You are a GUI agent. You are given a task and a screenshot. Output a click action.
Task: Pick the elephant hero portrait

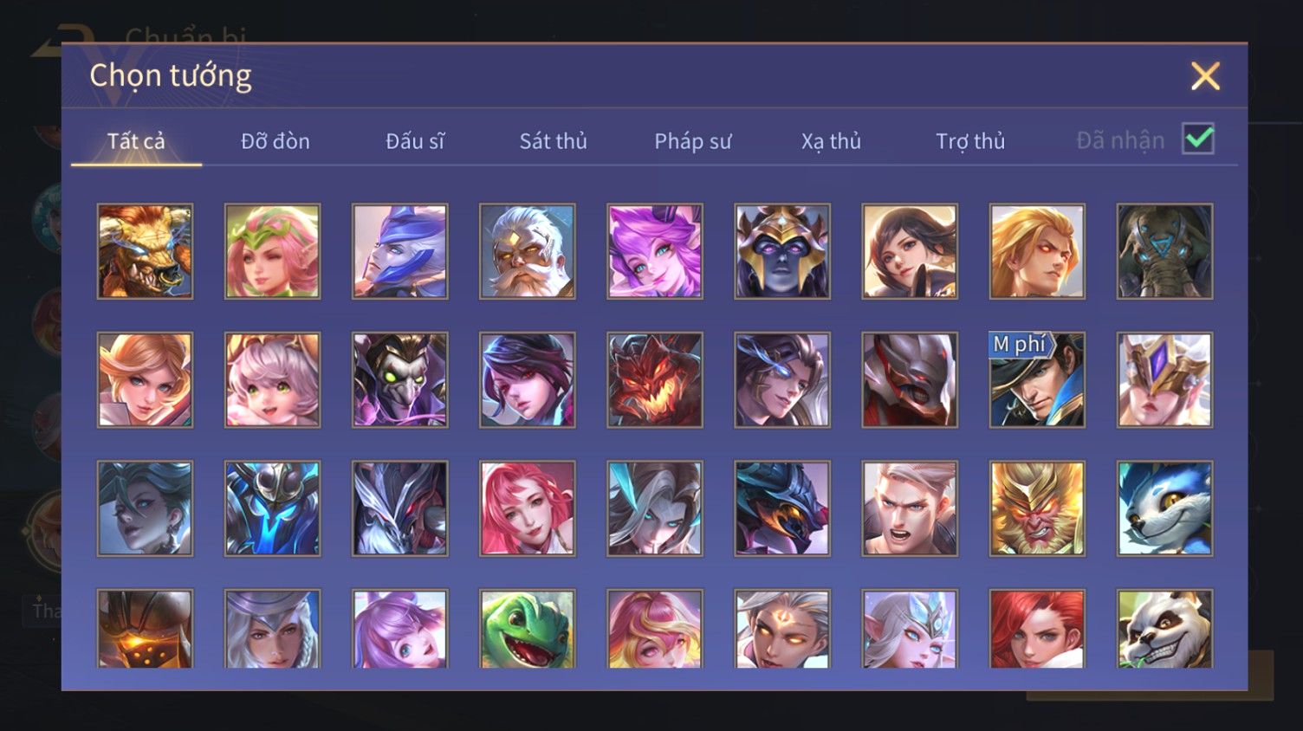coord(1164,251)
